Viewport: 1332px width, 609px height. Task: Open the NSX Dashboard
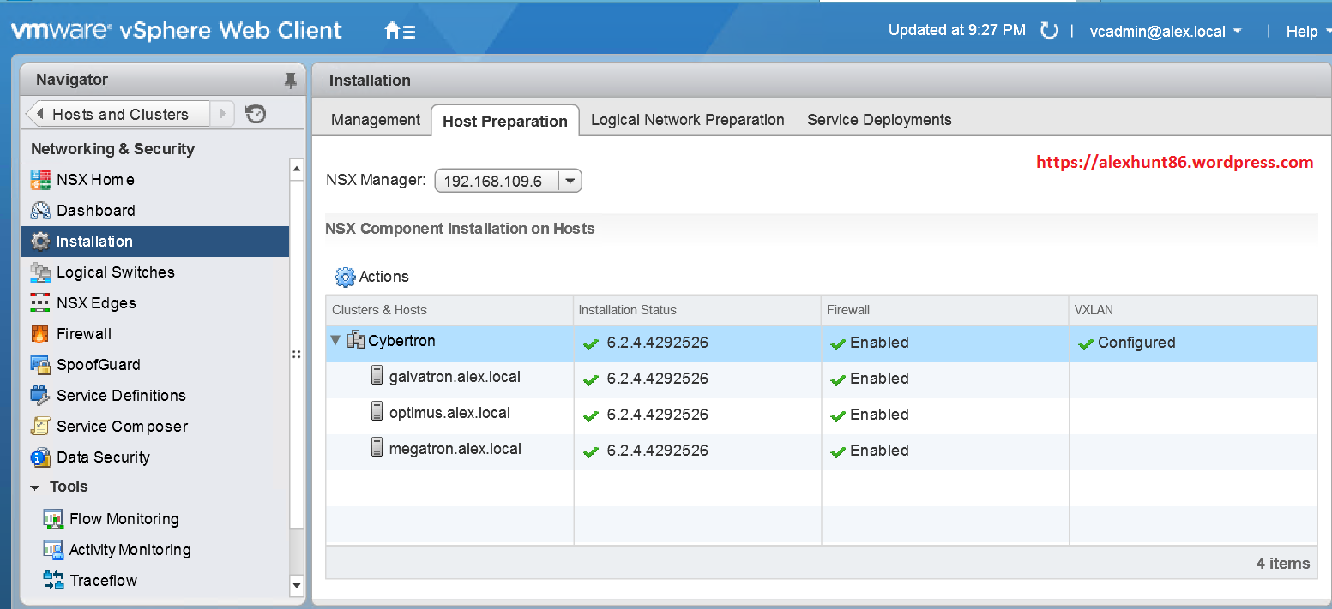pyautogui.click(x=94, y=210)
